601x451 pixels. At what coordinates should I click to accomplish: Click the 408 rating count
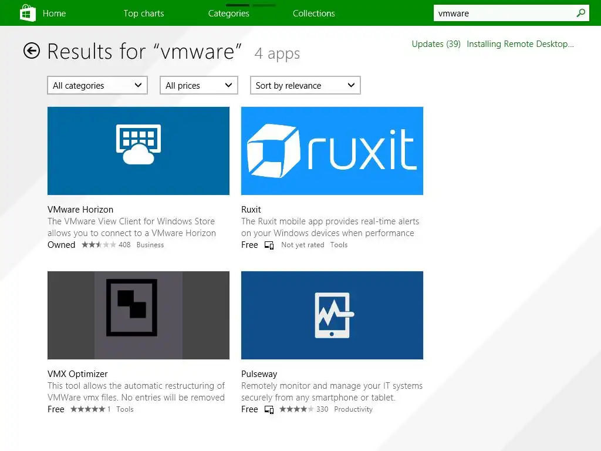(x=124, y=245)
